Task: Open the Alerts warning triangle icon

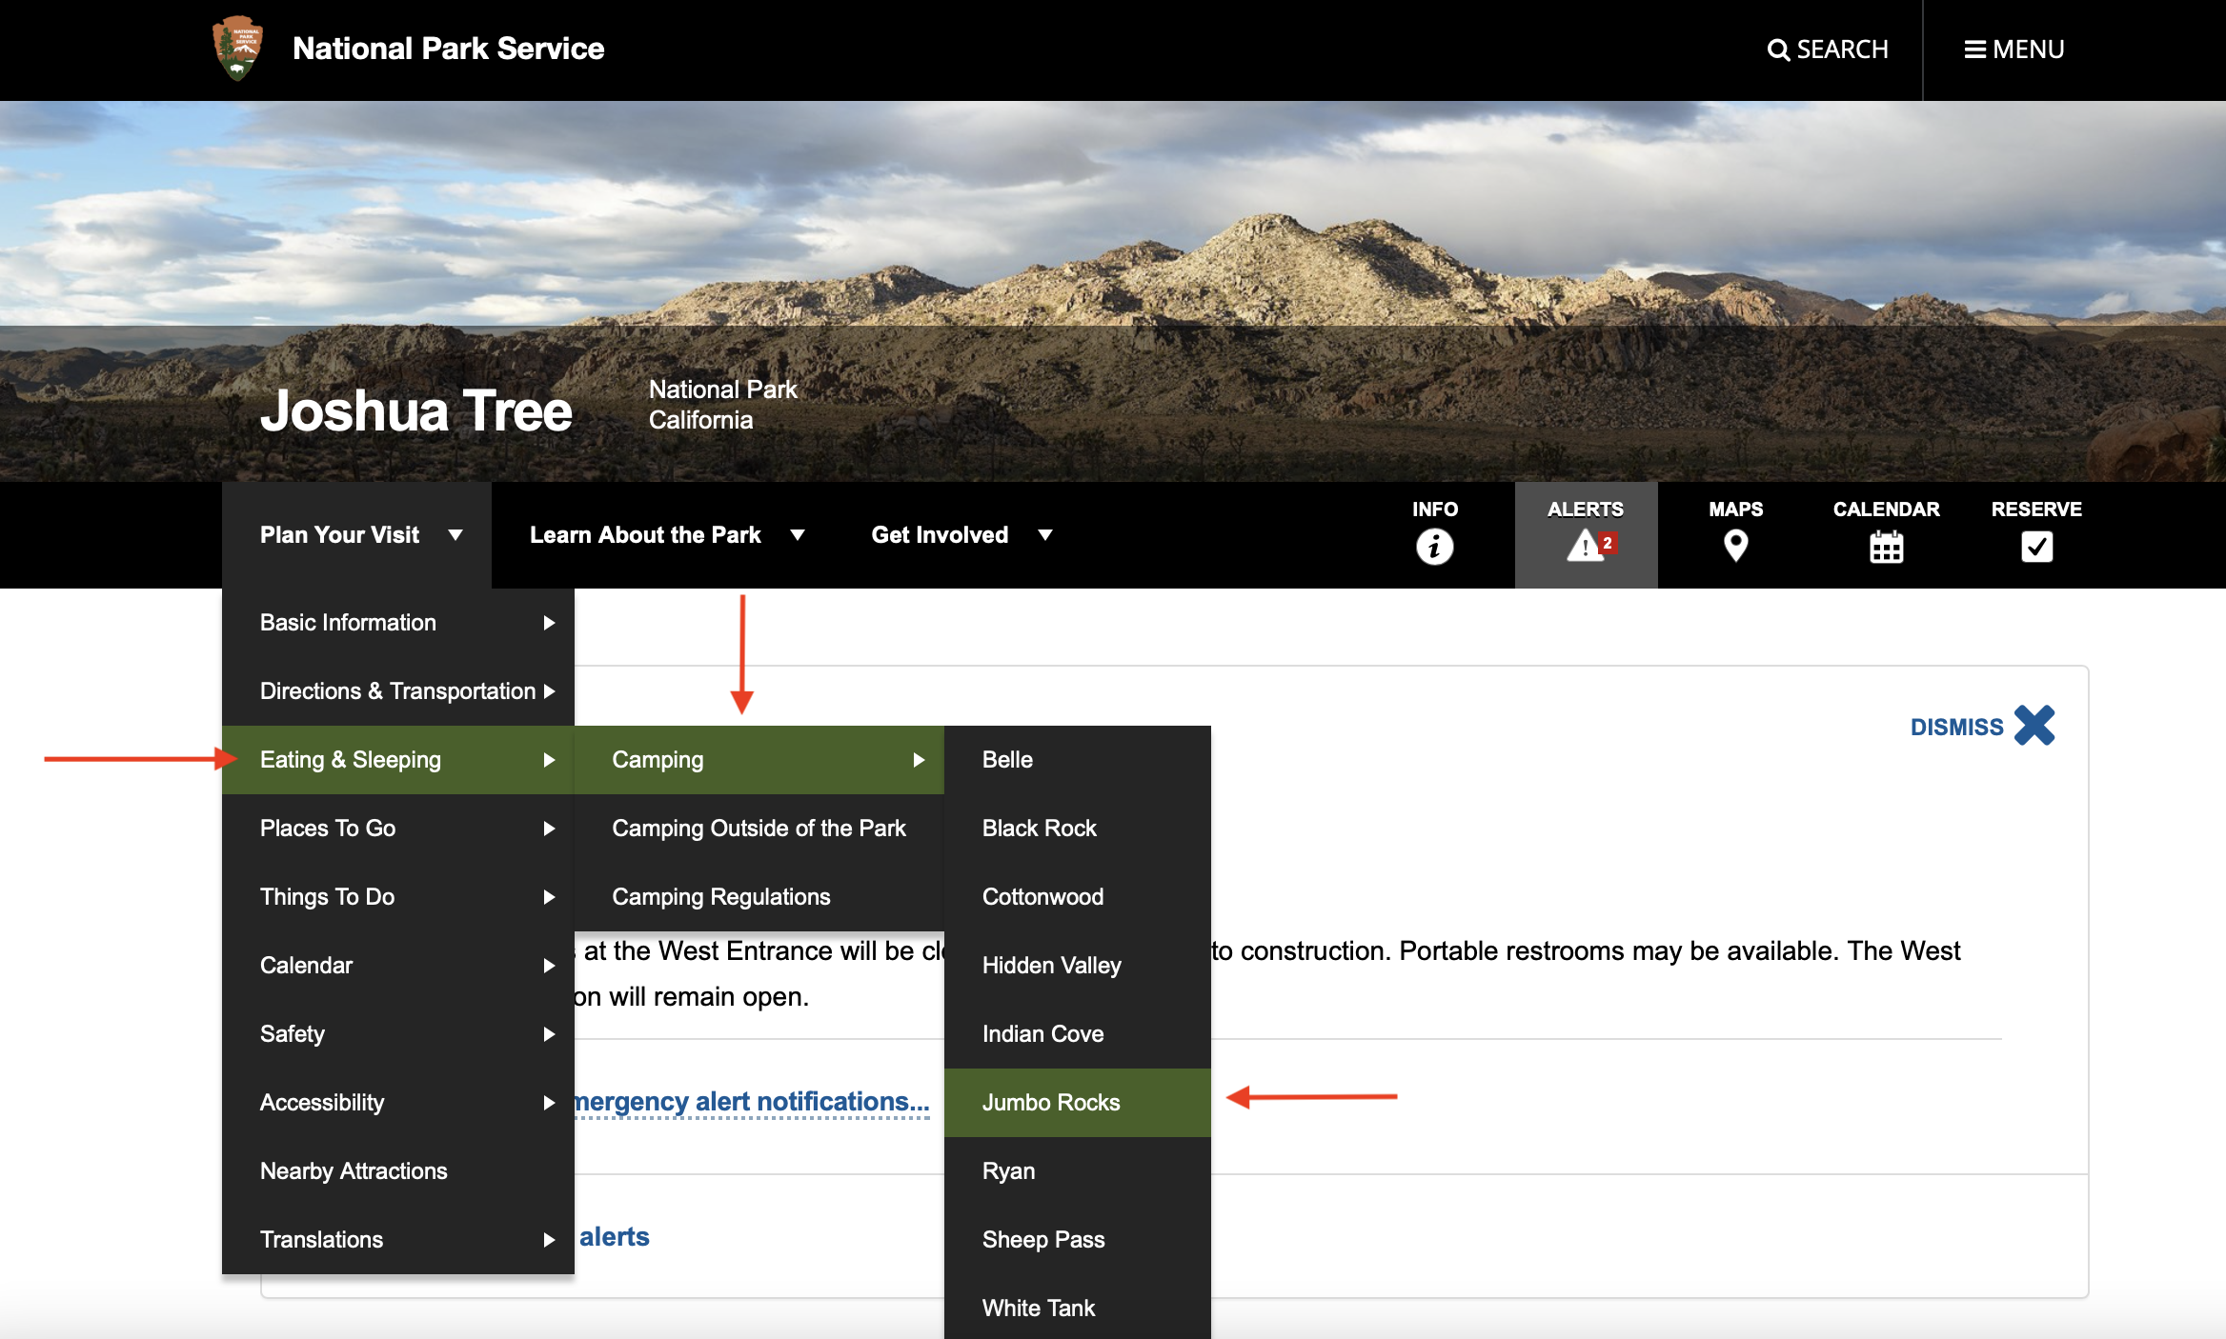Action: tap(1586, 546)
